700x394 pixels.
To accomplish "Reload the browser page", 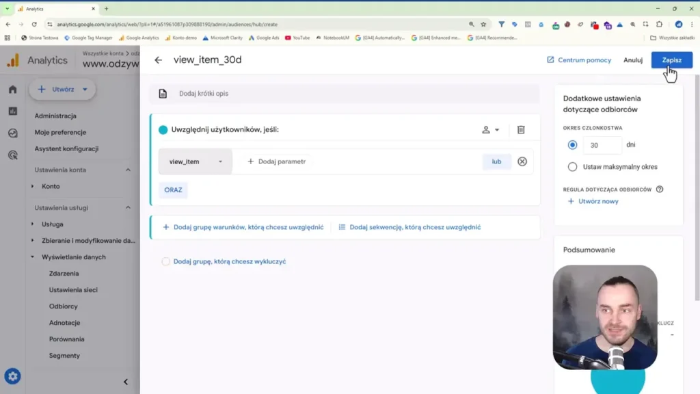I will click(34, 24).
